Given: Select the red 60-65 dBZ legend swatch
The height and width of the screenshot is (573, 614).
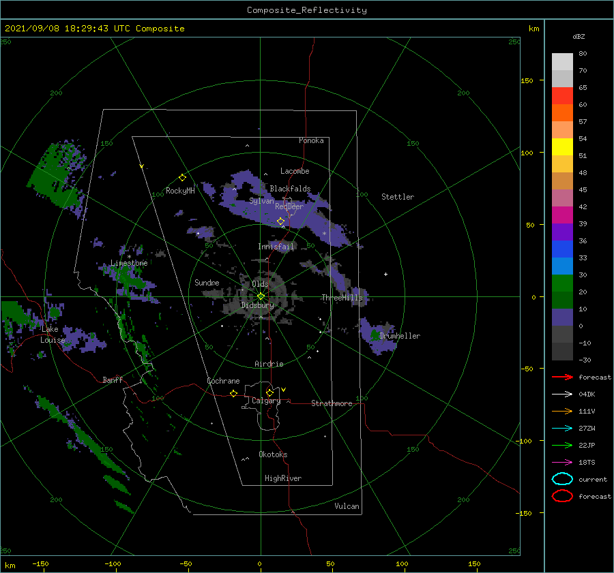Looking at the screenshot, I should coord(562,96).
